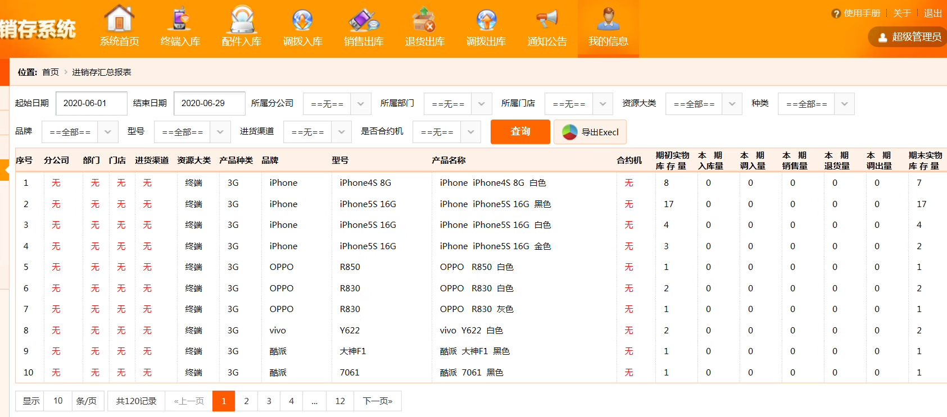Open the 系统首页 house icon
947x417 pixels.
coord(119,18)
